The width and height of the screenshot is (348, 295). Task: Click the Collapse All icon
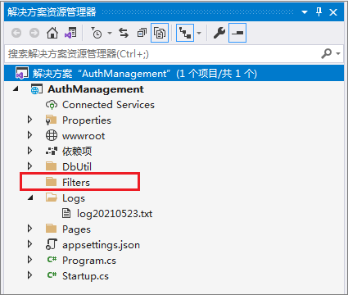pos(142,33)
